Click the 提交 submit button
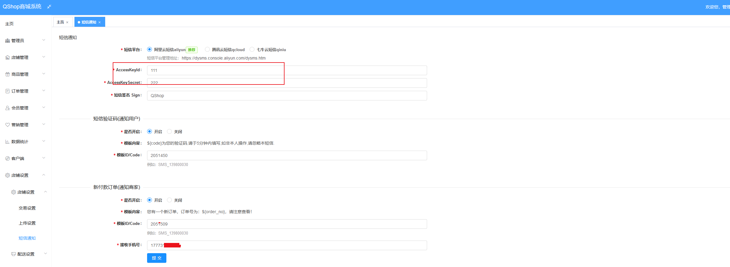Viewport: 730px width, 267px height. (x=157, y=258)
